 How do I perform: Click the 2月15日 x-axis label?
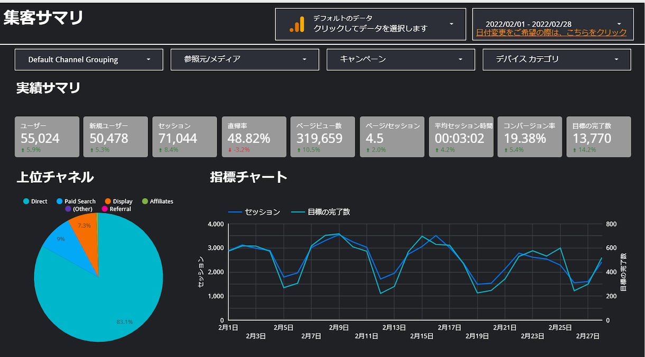[x=422, y=336]
